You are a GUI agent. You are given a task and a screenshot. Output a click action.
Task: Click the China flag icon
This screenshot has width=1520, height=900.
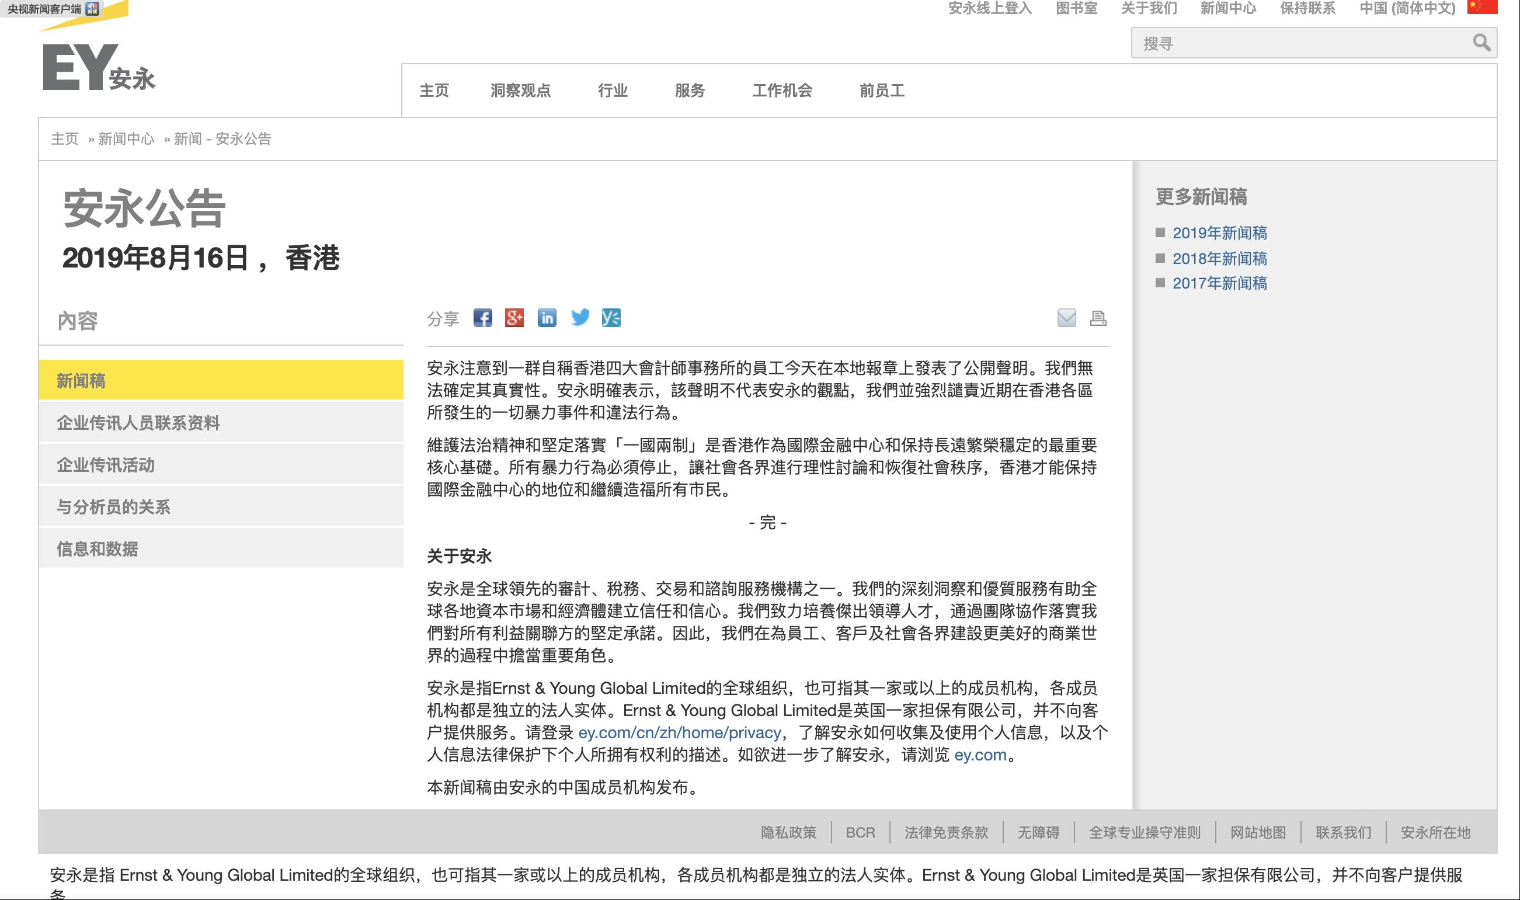click(x=1482, y=6)
